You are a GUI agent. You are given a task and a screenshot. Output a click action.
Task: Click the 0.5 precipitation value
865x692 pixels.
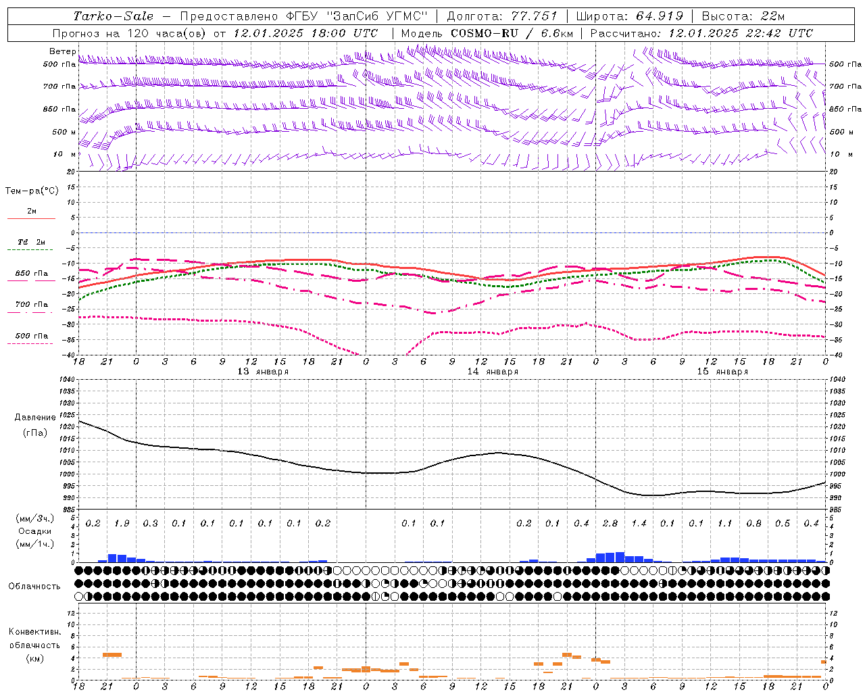point(783,524)
